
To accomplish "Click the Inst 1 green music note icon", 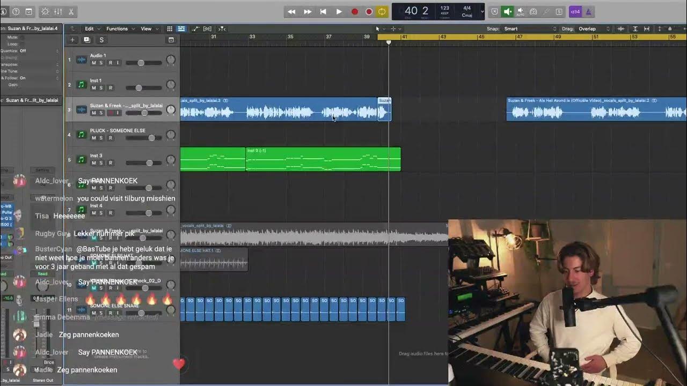I will pos(82,85).
